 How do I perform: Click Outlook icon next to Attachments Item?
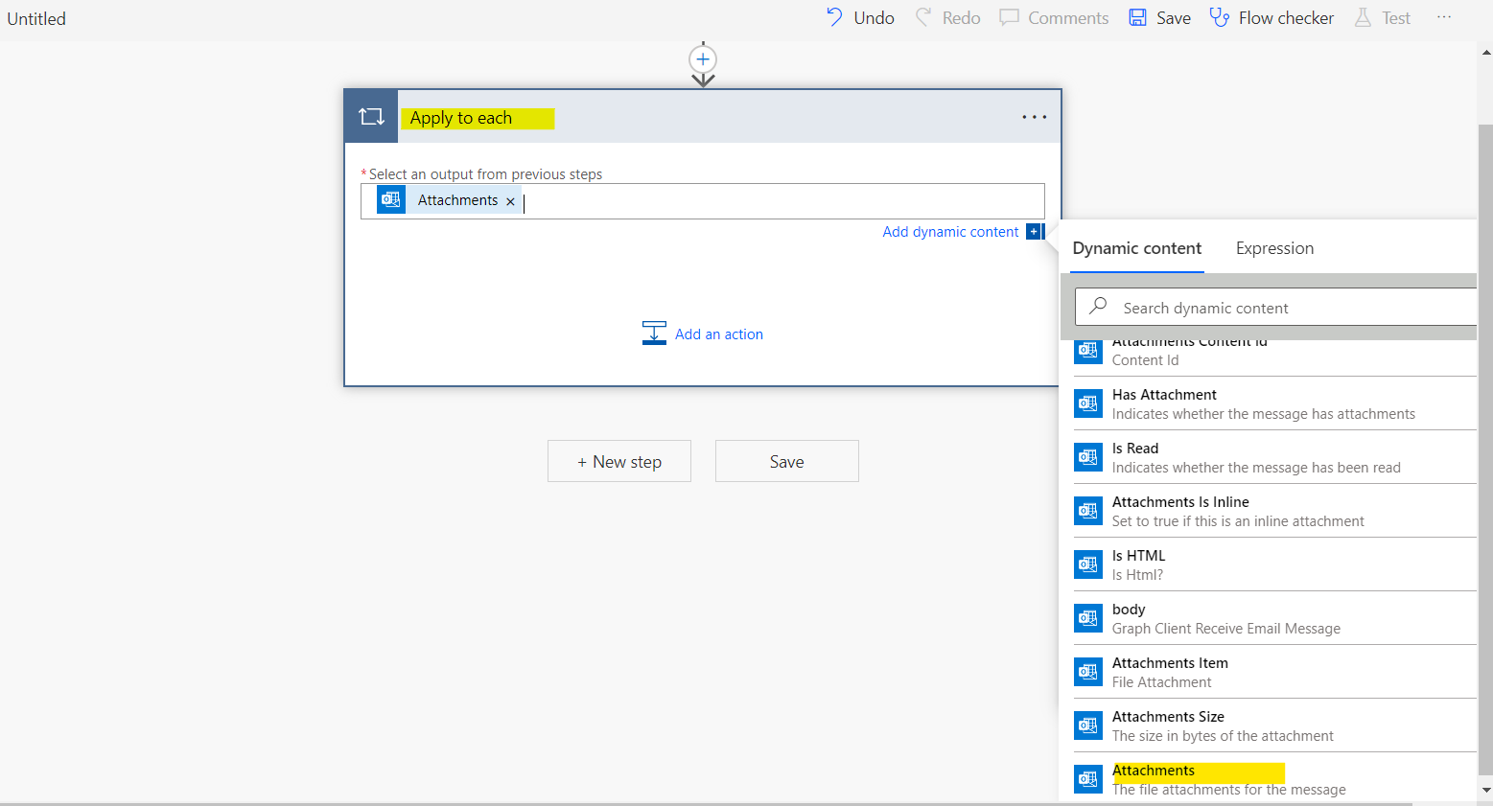coord(1088,672)
